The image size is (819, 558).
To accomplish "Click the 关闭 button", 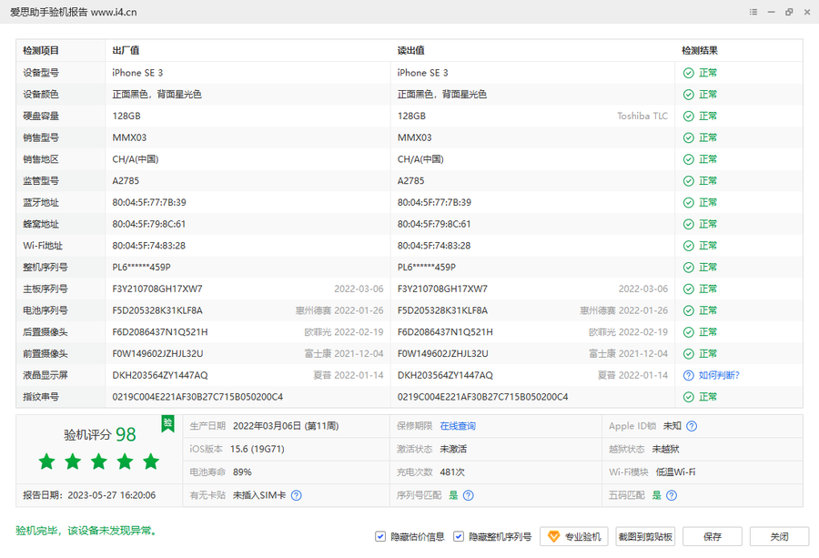I will click(779, 536).
